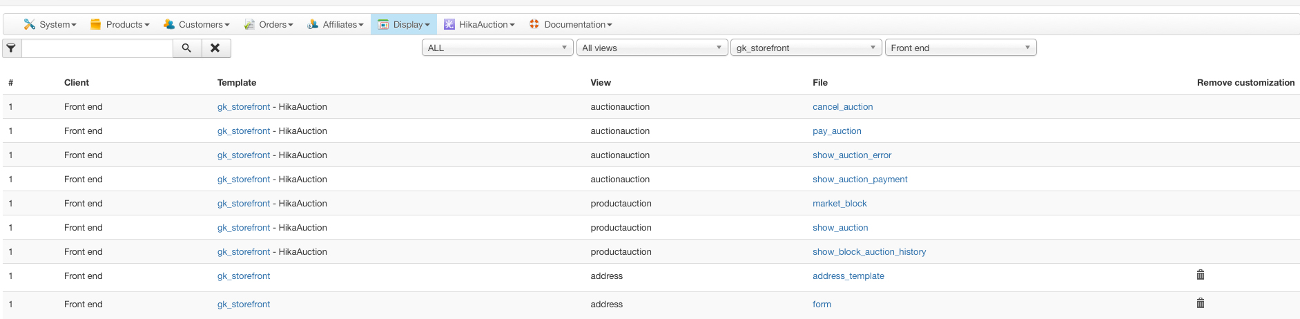Click the magnifier search button

click(x=186, y=48)
